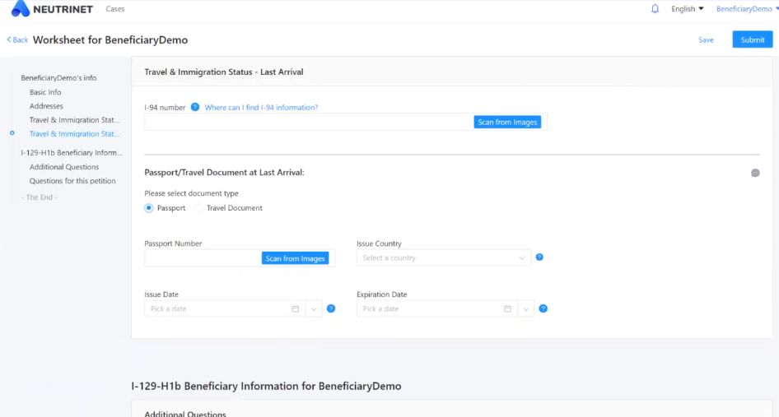The width and height of the screenshot is (779, 417).
Task: Open the English language dropdown
Action: [x=687, y=8]
